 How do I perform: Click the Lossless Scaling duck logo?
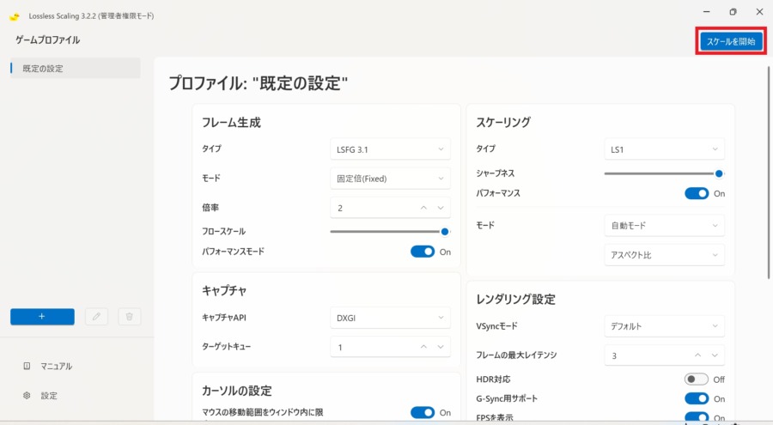pos(15,16)
